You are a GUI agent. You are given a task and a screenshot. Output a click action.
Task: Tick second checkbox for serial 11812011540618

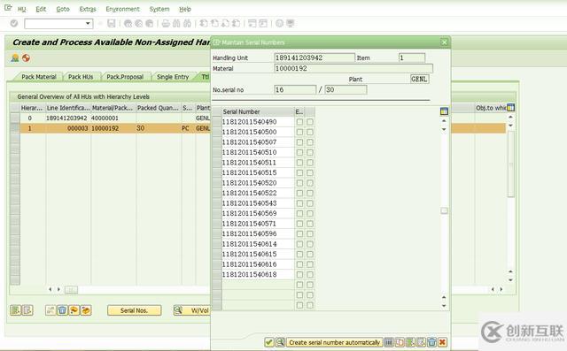pyautogui.click(x=310, y=275)
